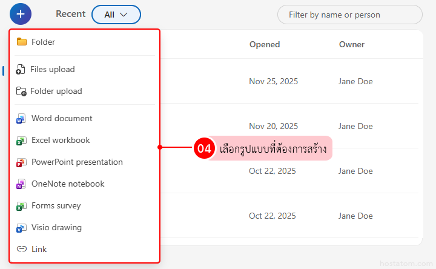This screenshot has height=269, width=436.
Task: Select Folder upload menu entry
Action: pos(85,91)
